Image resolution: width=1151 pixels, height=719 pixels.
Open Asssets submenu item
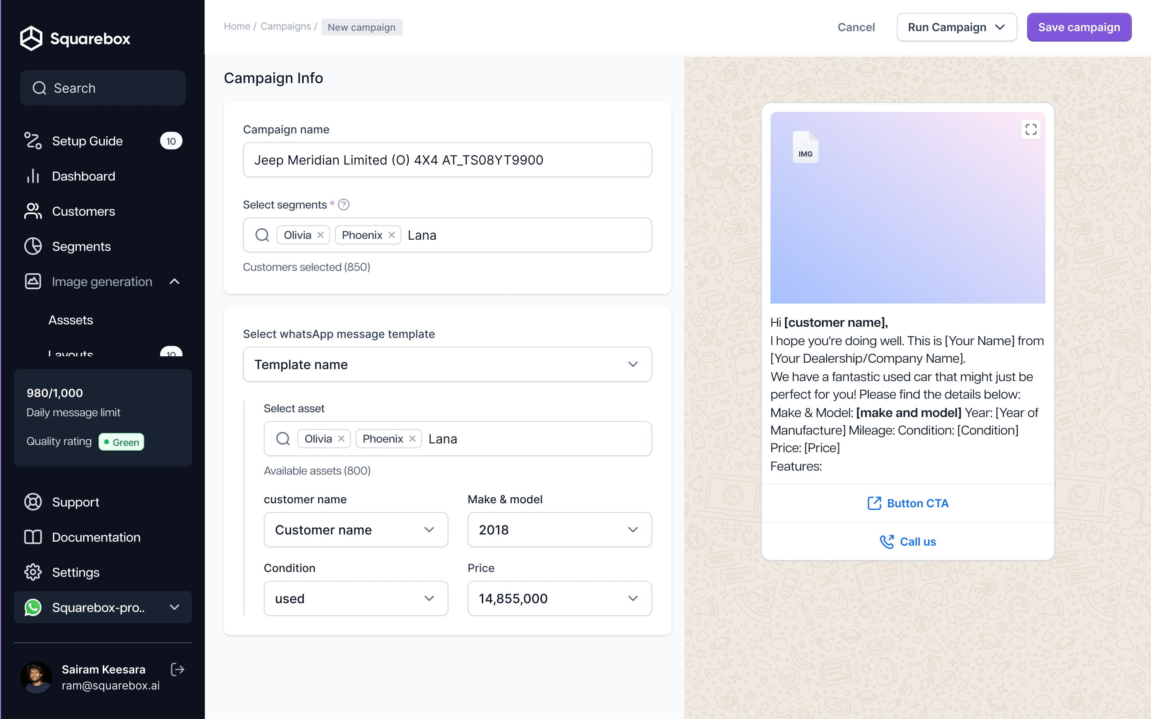(x=70, y=320)
